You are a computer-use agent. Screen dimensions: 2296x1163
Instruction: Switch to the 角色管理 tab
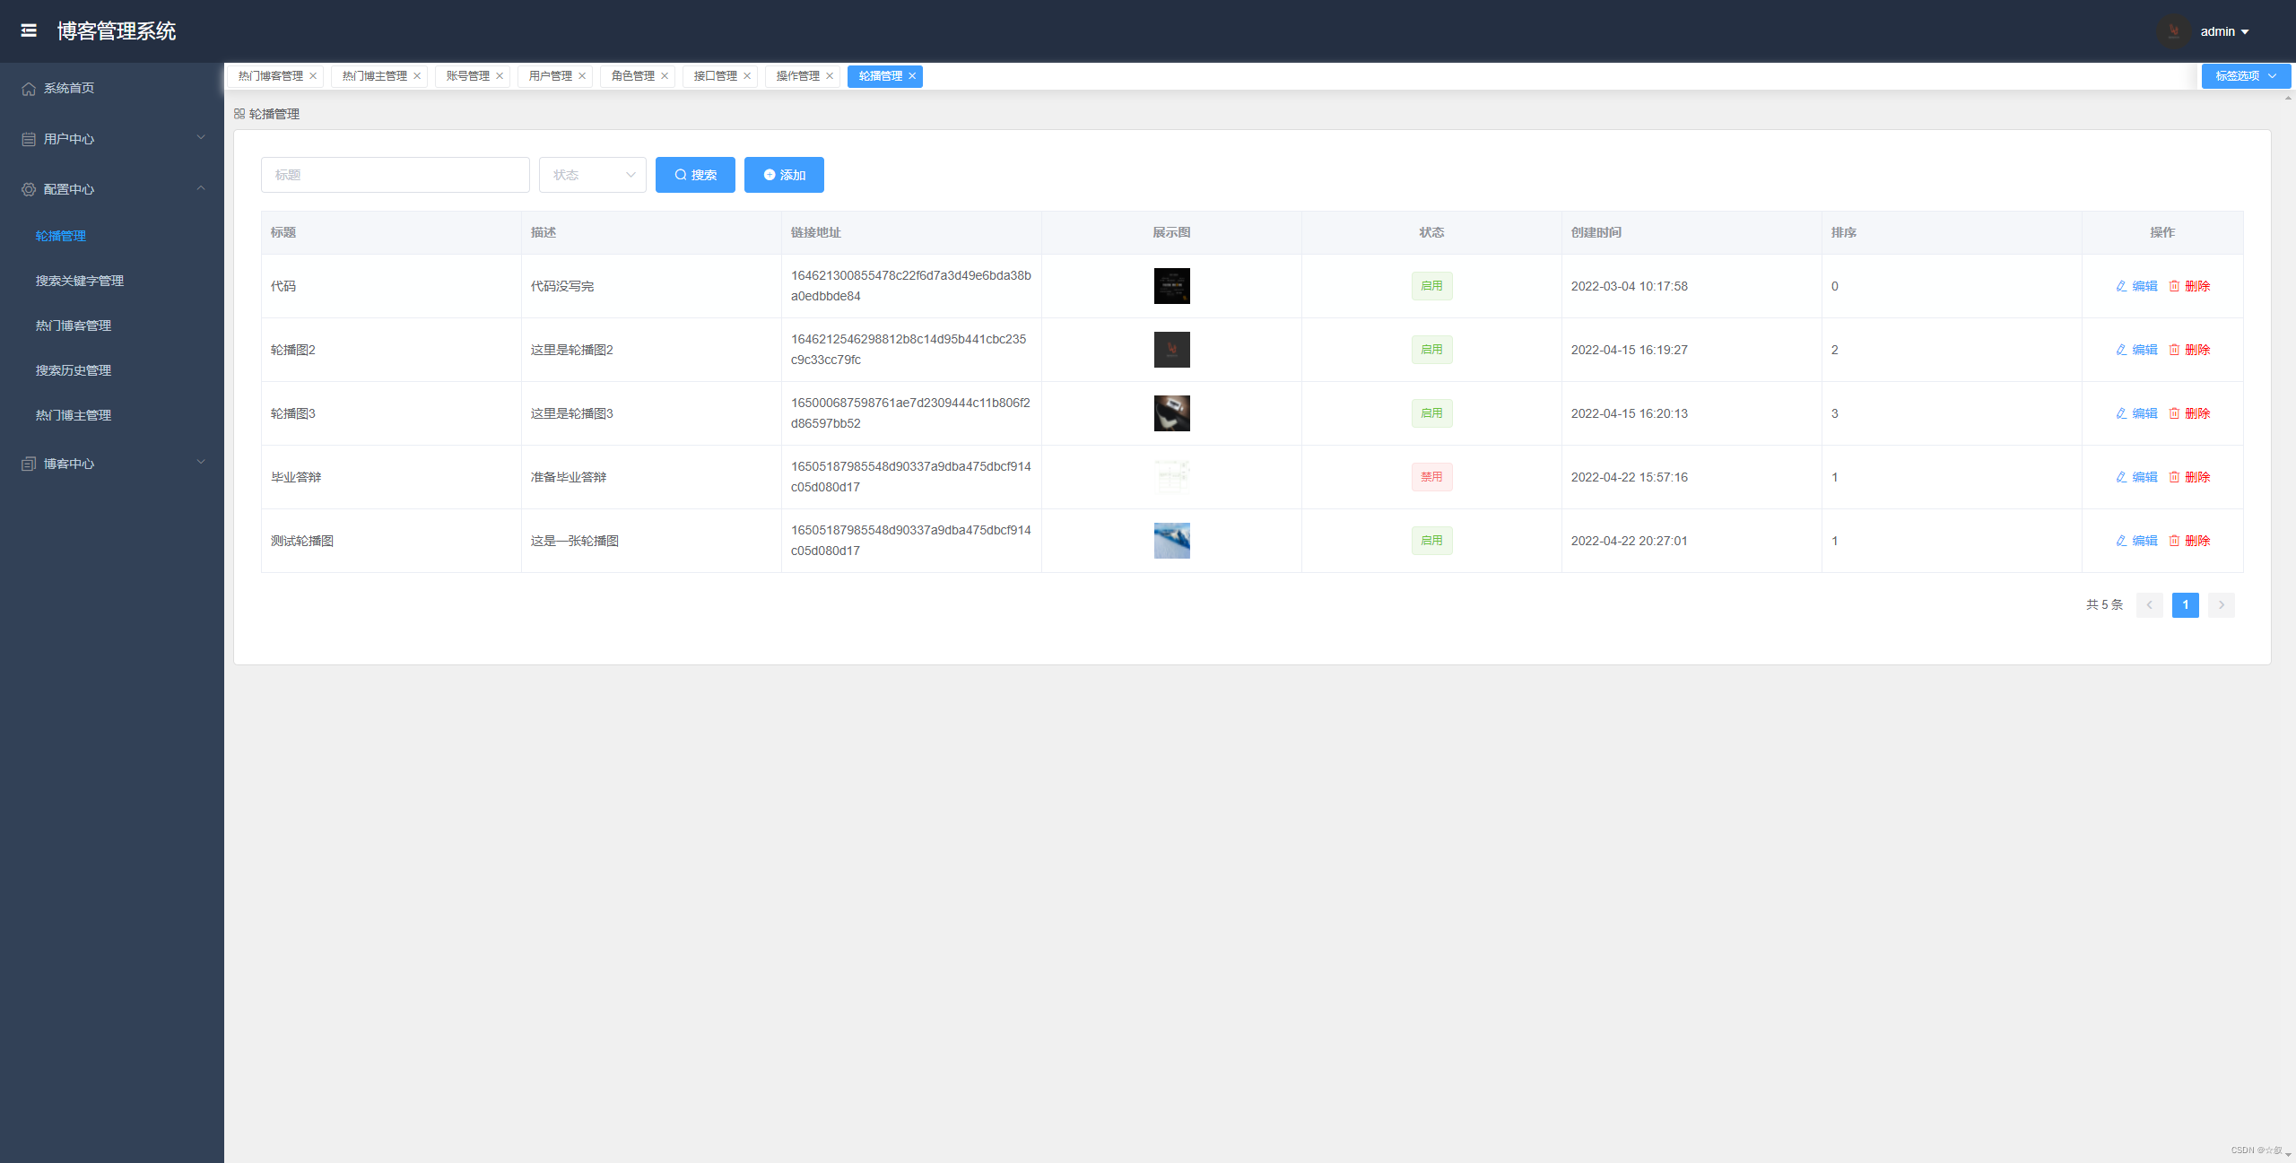(x=633, y=76)
